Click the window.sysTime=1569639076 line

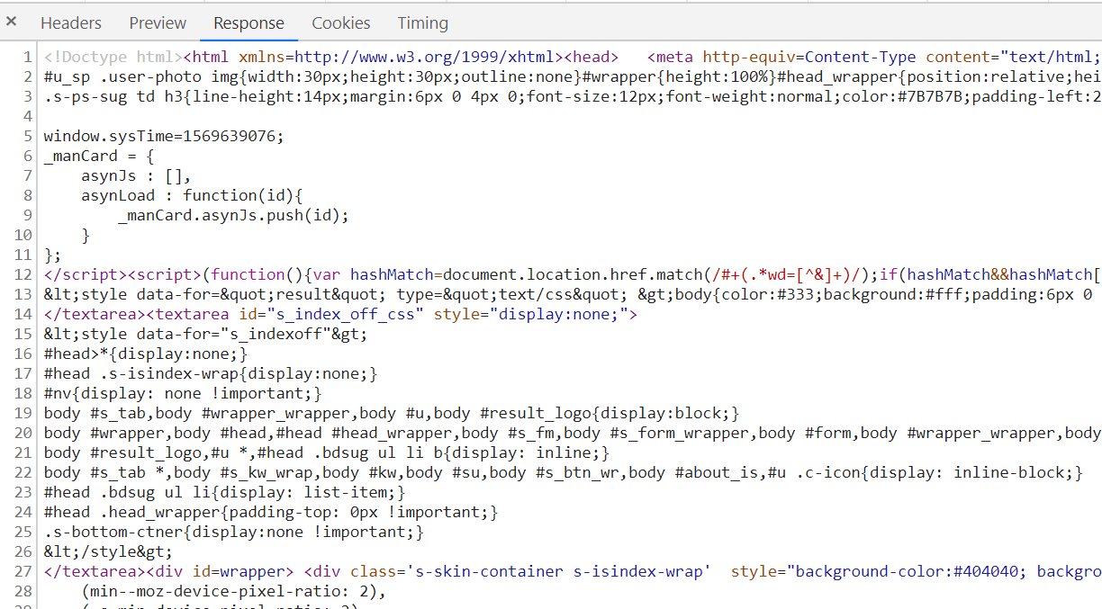pos(164,136)
